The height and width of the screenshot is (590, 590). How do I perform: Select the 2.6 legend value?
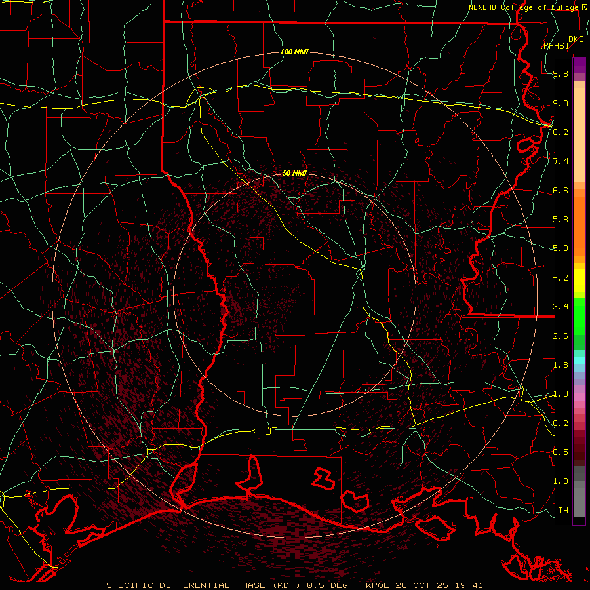[560, 336]
